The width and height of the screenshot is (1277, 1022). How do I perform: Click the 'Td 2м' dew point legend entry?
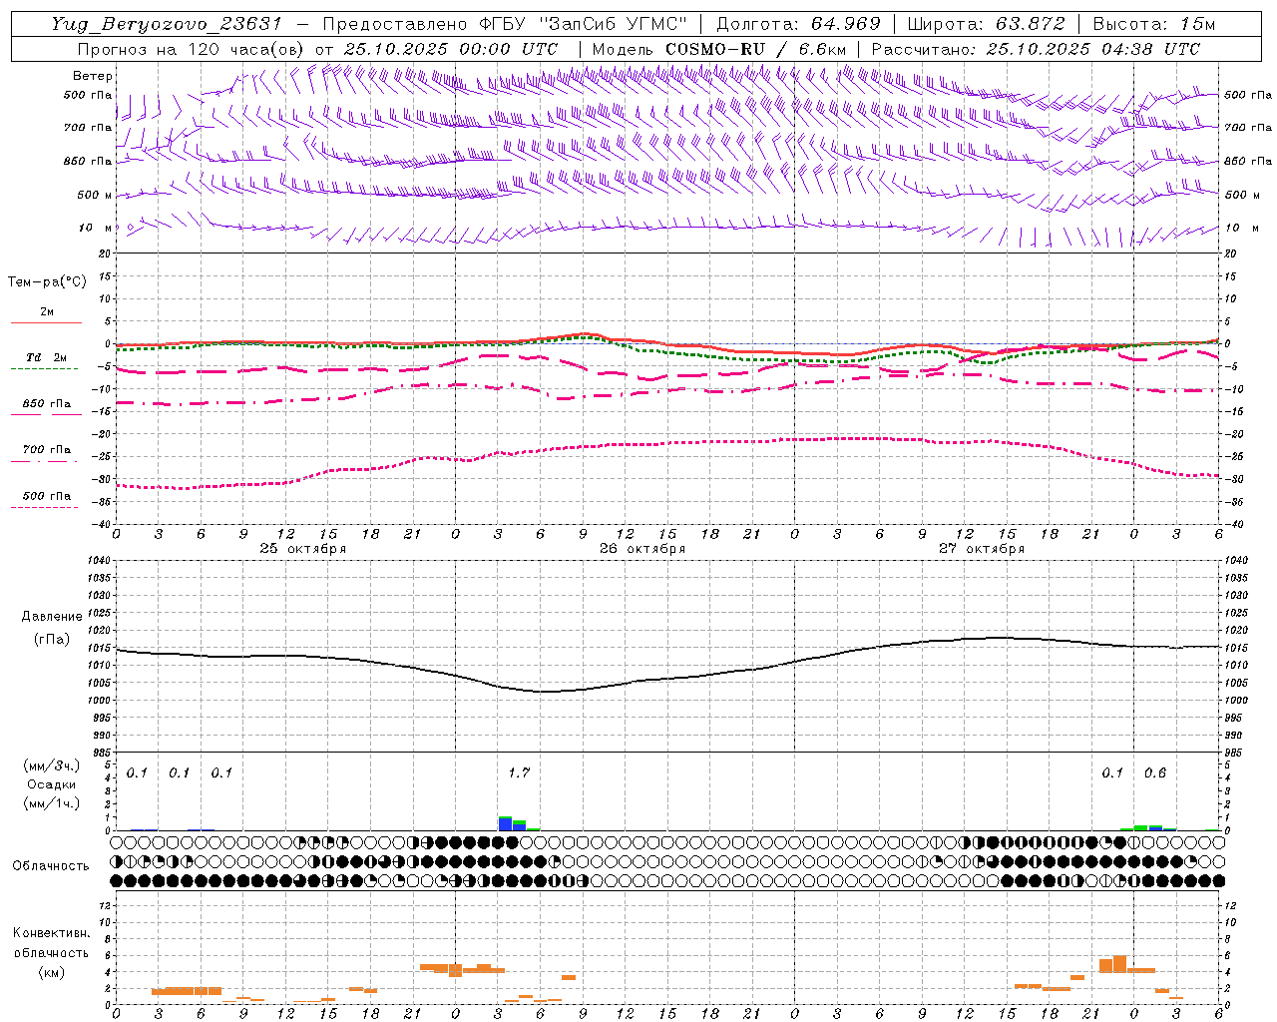click(x=47, y=357)
